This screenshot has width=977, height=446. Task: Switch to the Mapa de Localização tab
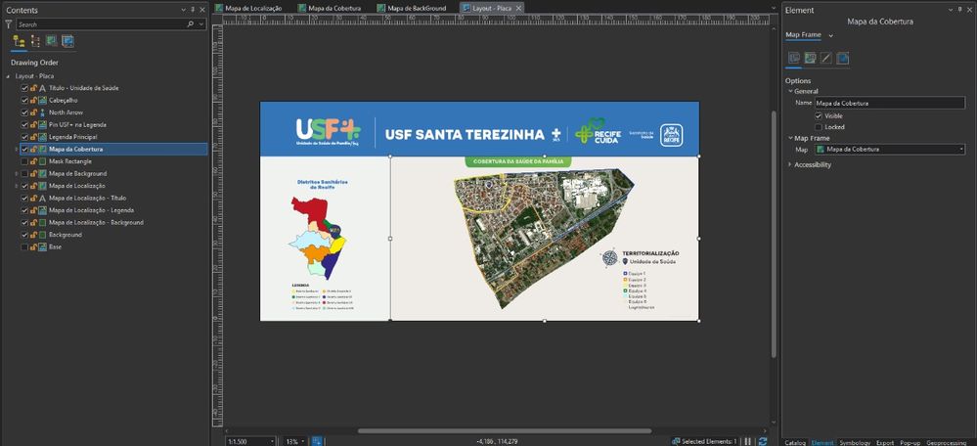[x=252, y=7]
